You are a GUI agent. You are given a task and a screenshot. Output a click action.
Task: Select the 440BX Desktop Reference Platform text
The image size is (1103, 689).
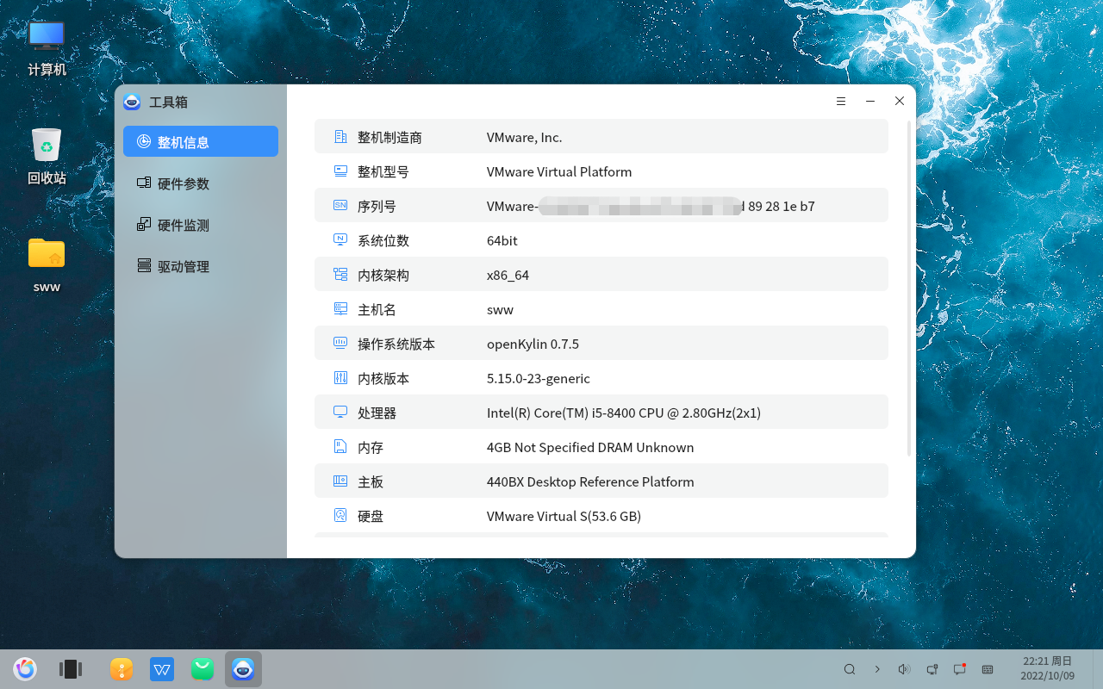tap(590, 481)
